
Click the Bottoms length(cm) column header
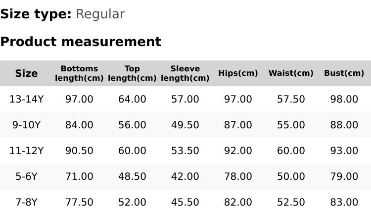point(79,73)
